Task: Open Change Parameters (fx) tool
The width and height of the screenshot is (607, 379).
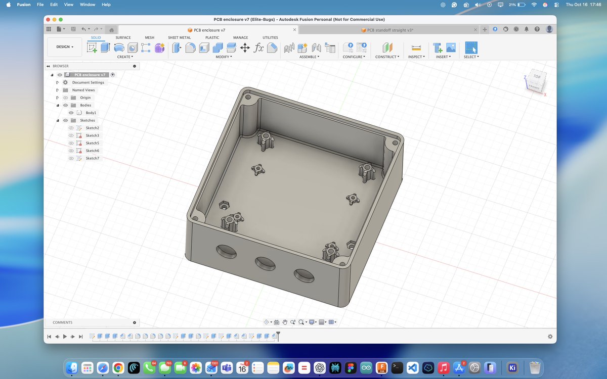Action: point(258,48)
